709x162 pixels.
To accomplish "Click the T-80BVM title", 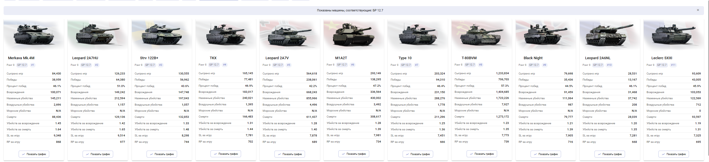I will [x=469, y=58].
